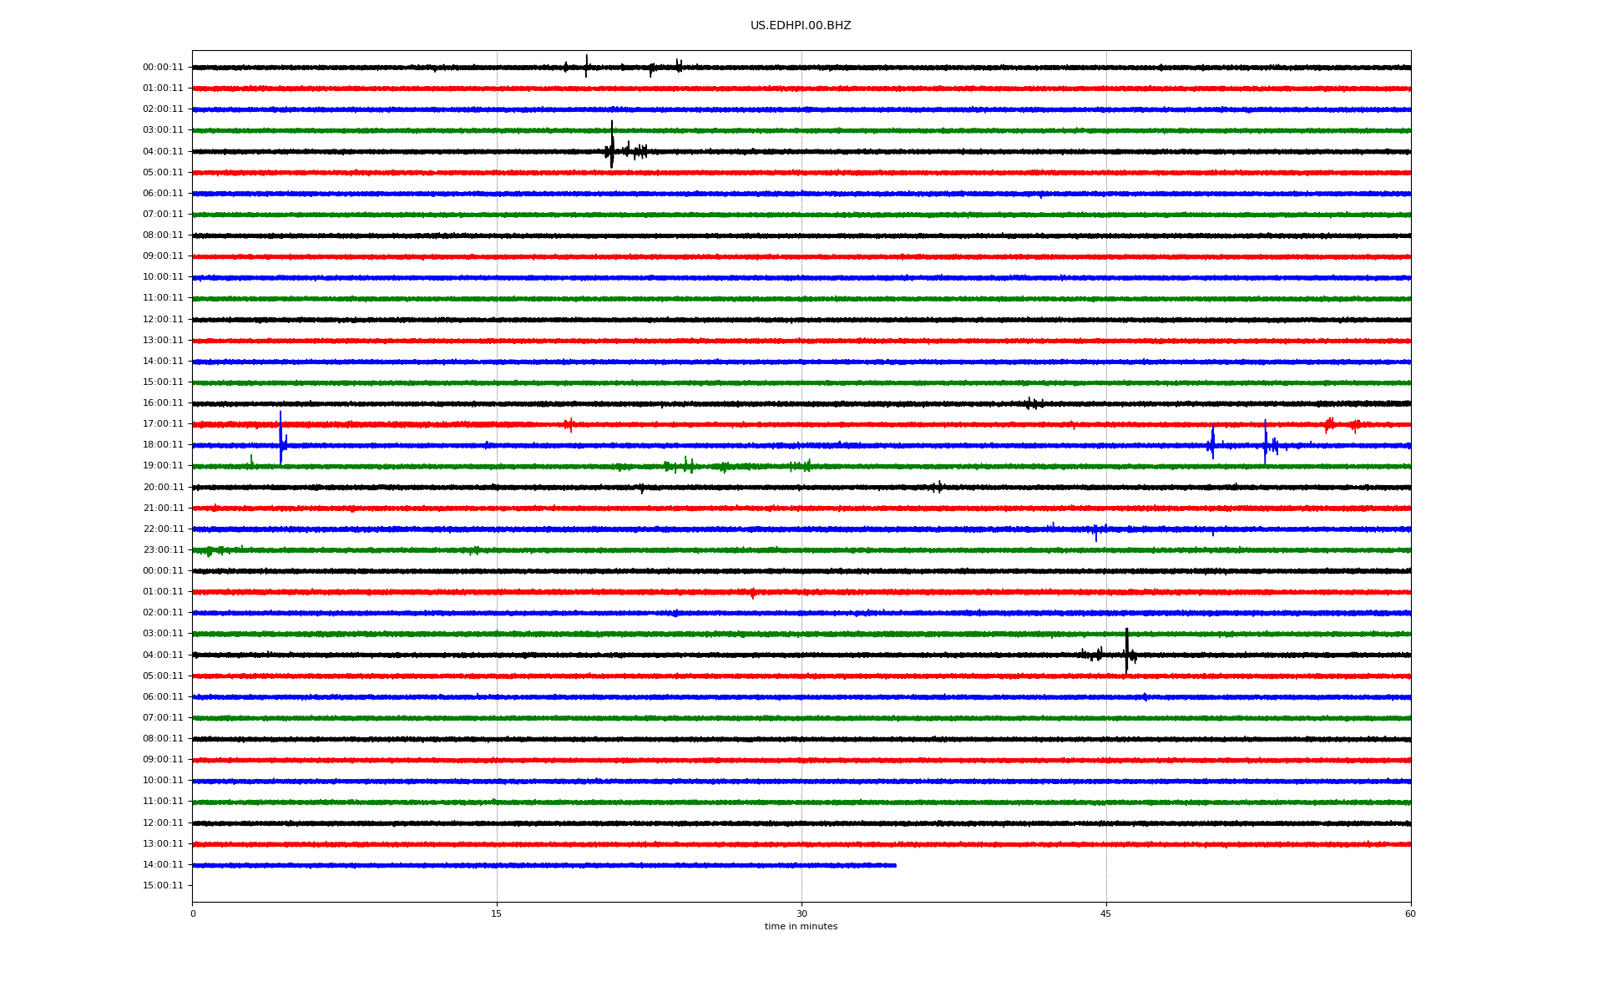Select the 22:00:11 row time label
The width and height of the screenshot is (1603, 1002).
point(163,529)
